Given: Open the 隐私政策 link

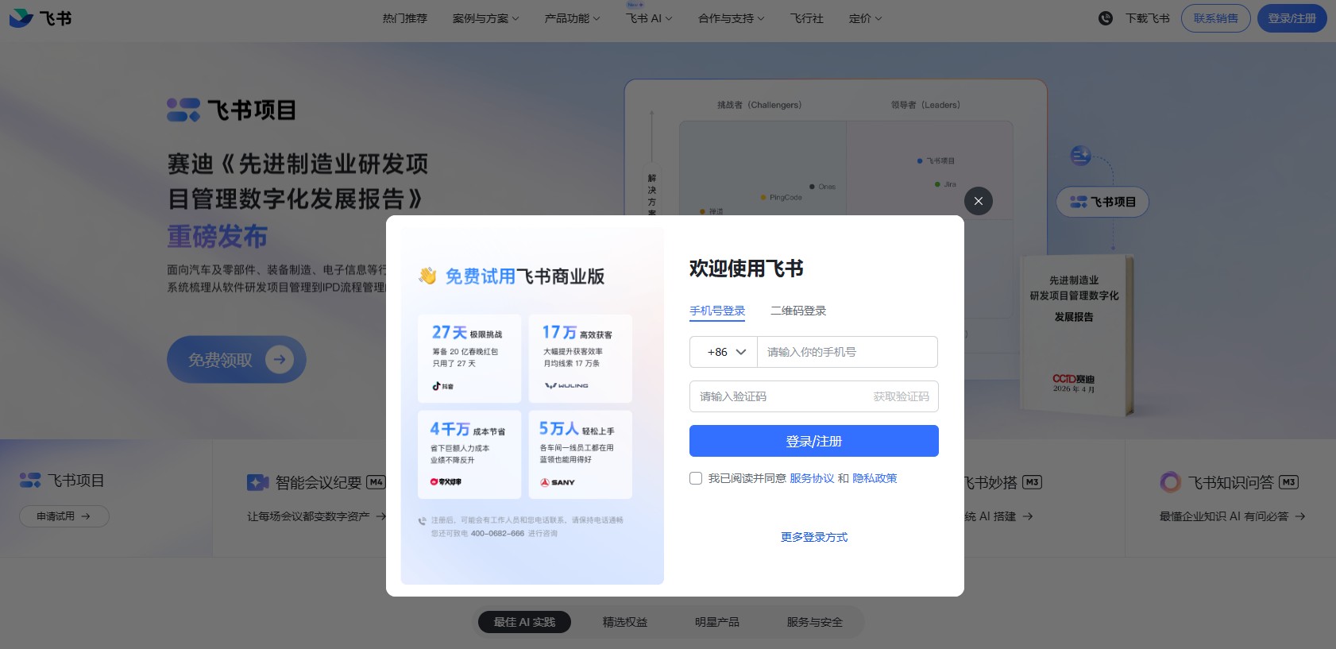Looking at the screenshot, I should 875,478.
